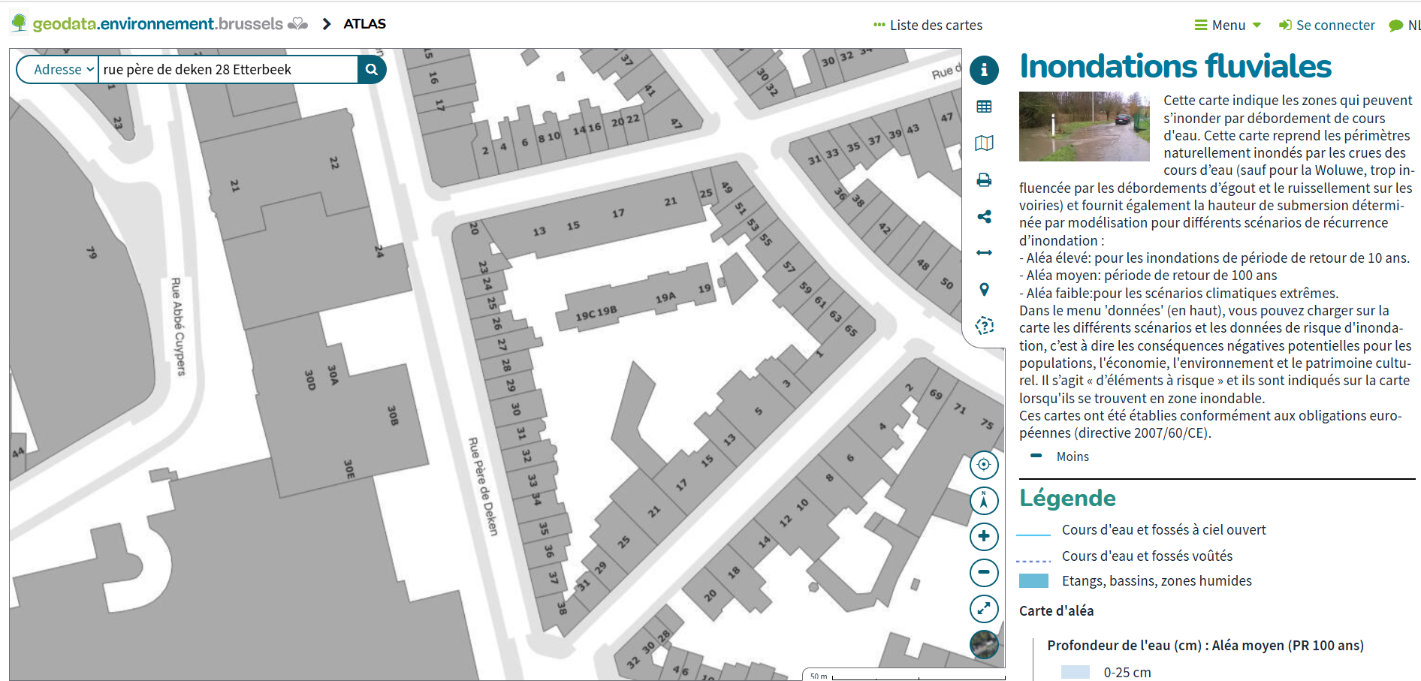This screenshot has width=1421, height=681.
Task: Click the location pin marker tool
Action: (984, 290)
